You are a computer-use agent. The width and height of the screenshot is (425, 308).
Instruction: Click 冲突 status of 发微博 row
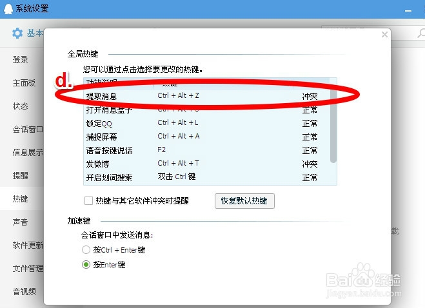[x=310, y=164]
